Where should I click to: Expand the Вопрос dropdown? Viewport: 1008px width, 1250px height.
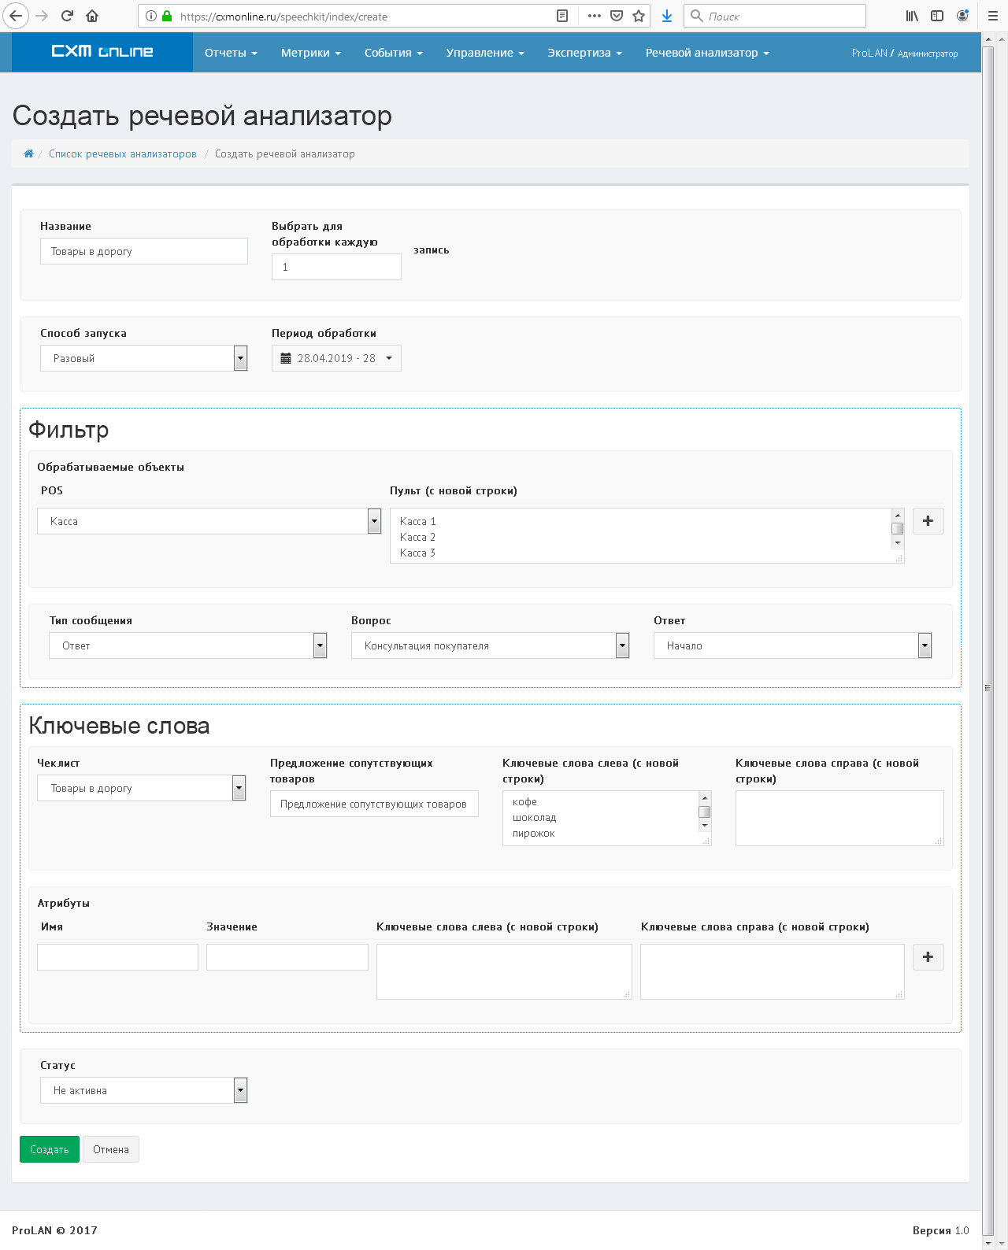[490, 645]
